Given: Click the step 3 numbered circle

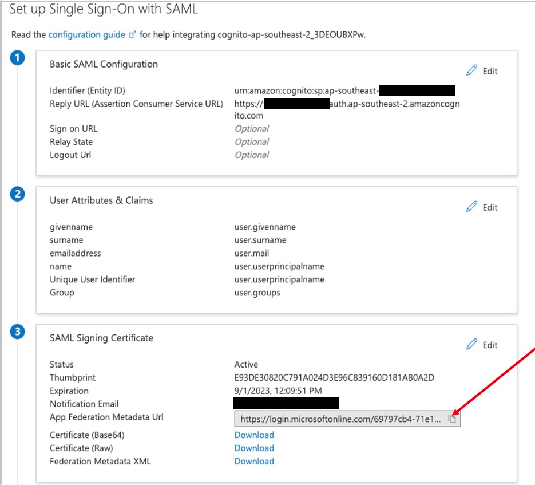Looking at the screenshot, I should click(17, 332).
